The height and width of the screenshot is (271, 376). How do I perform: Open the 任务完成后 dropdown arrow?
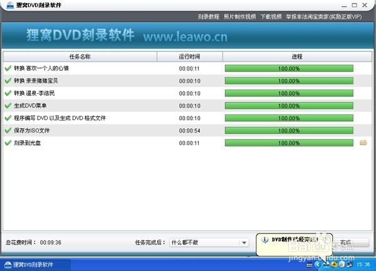(x=244, y=242)
